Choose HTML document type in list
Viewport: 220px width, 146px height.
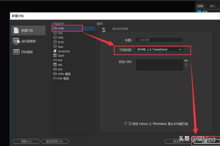click(74, 28)
